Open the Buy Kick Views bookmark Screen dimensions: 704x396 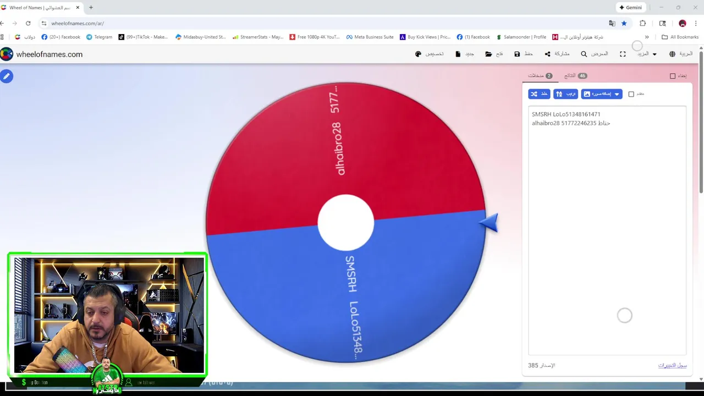425,37
